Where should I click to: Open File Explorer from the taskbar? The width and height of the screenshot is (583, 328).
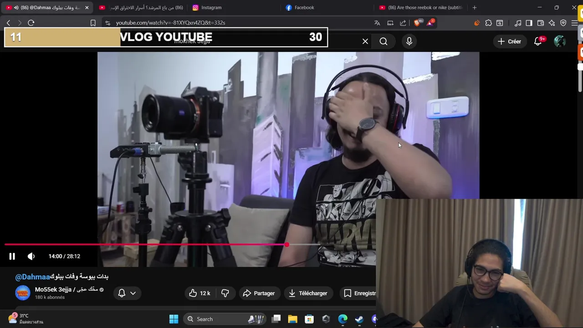tap(292, 319)
